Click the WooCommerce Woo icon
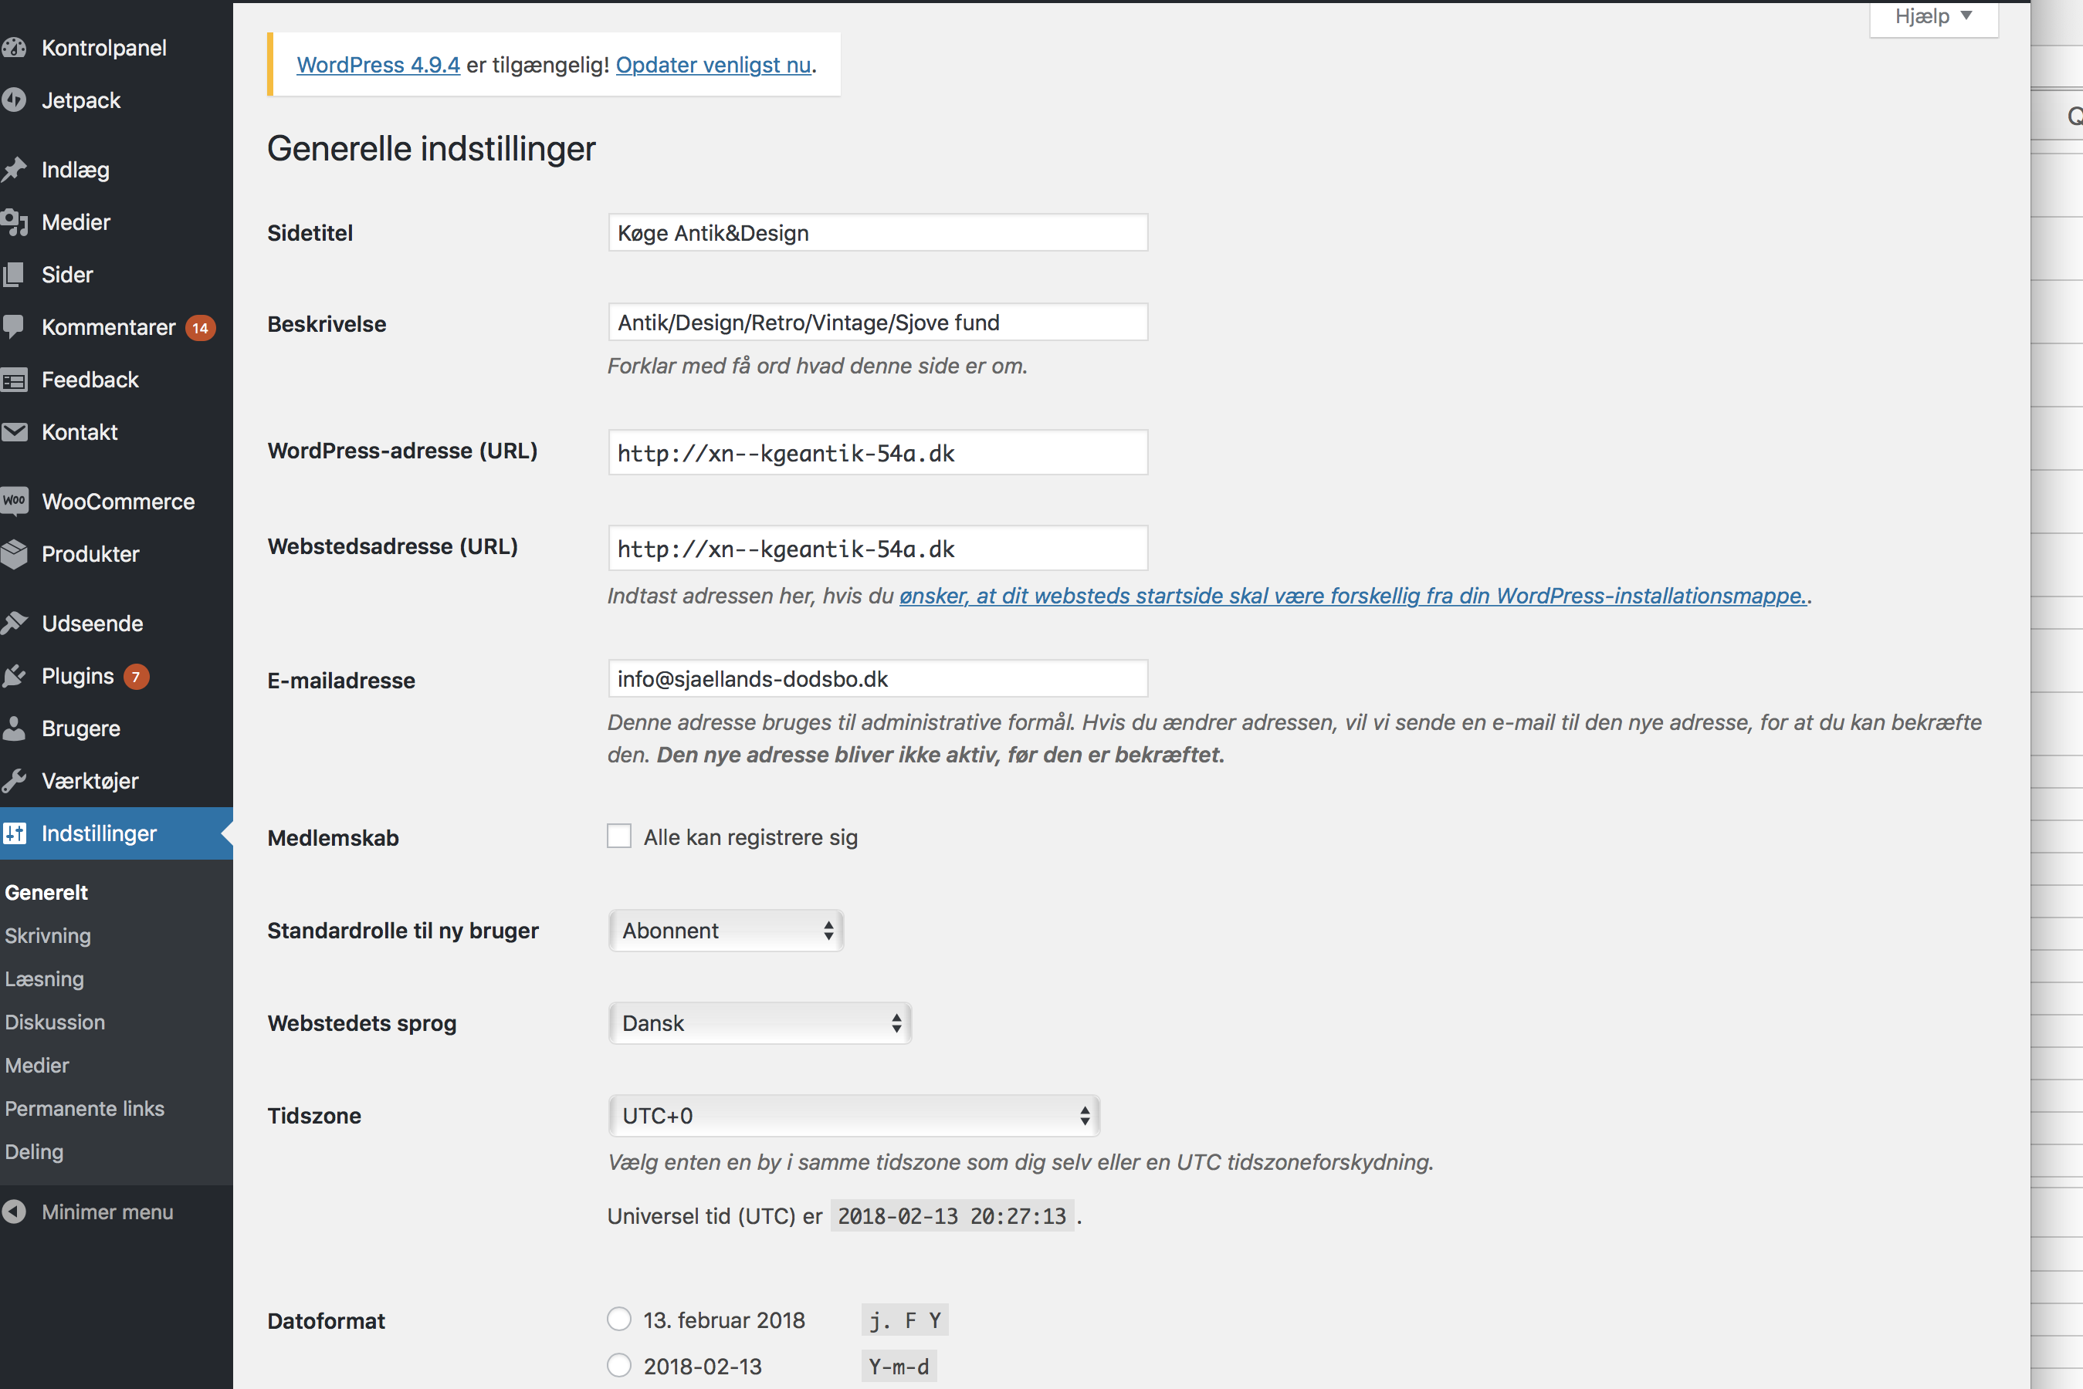This screenshot has width=2083, height=1389. tap(14, 501)
